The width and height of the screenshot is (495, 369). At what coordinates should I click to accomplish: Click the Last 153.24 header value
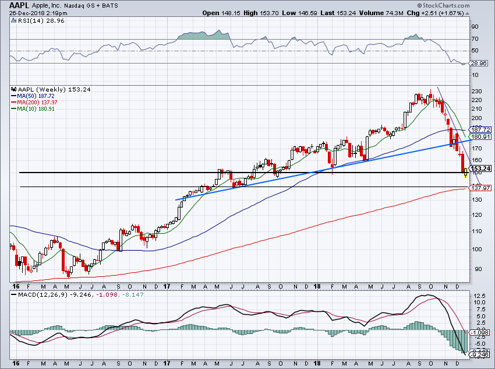(338, 13)
